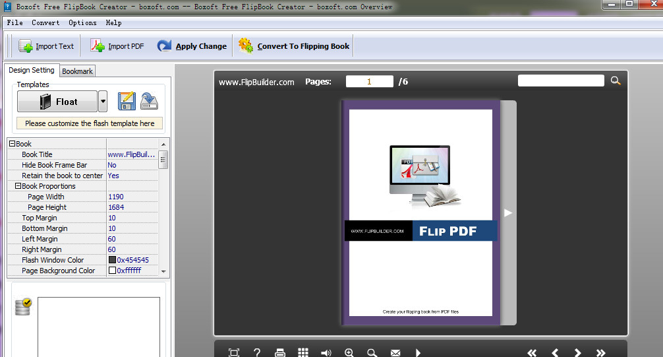This screenshot has height=357, width=663.
Task: Collapse the Book tree node
Action: tap(13, 144)
